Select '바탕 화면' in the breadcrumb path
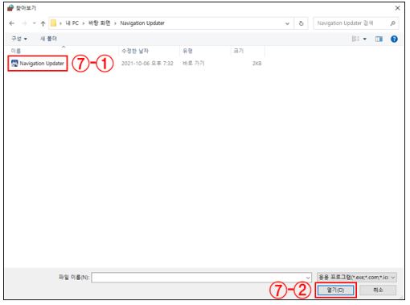 pos(100,23)
